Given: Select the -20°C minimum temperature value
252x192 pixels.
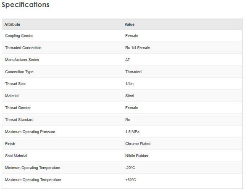Looking at the screenshot, I should click(x=130, y=168).
